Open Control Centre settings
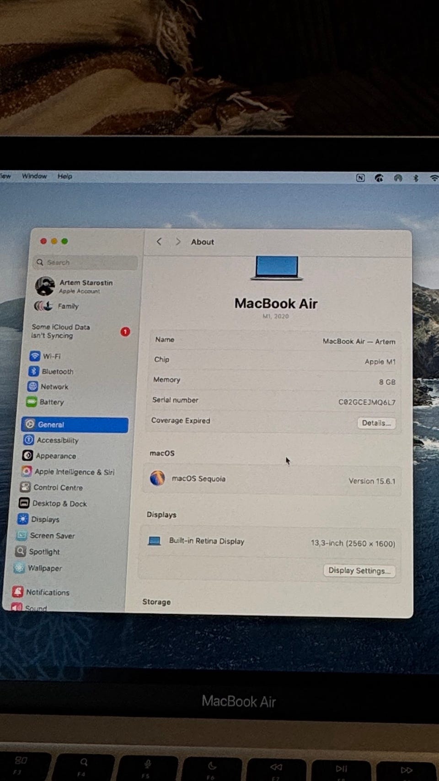 [x=51, y=487]
